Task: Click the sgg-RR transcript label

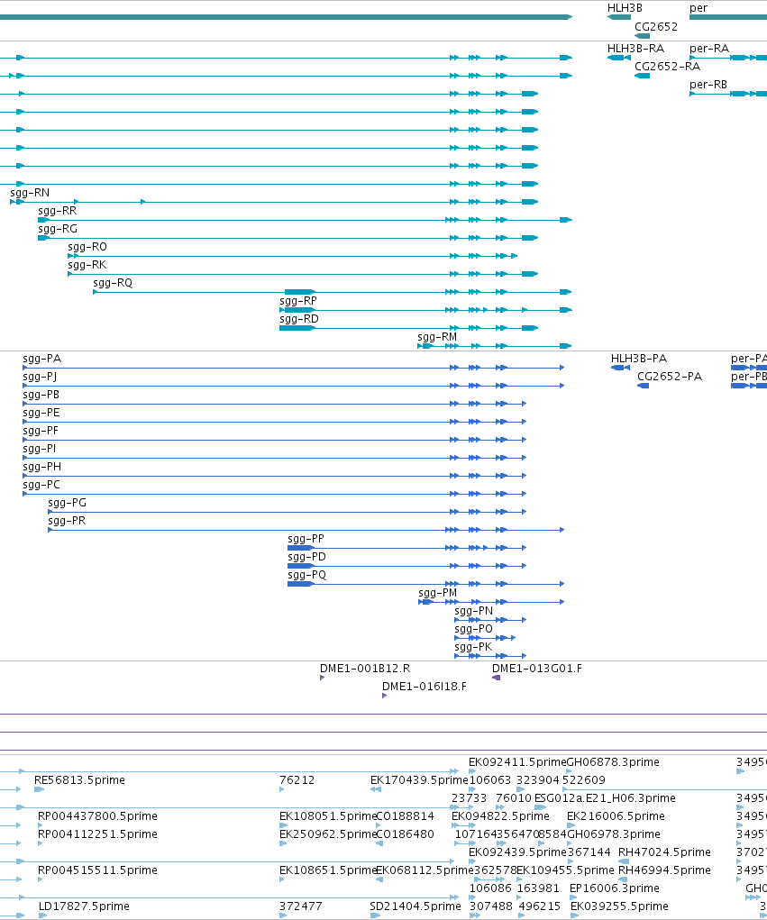Action: [x=58, y=211]
